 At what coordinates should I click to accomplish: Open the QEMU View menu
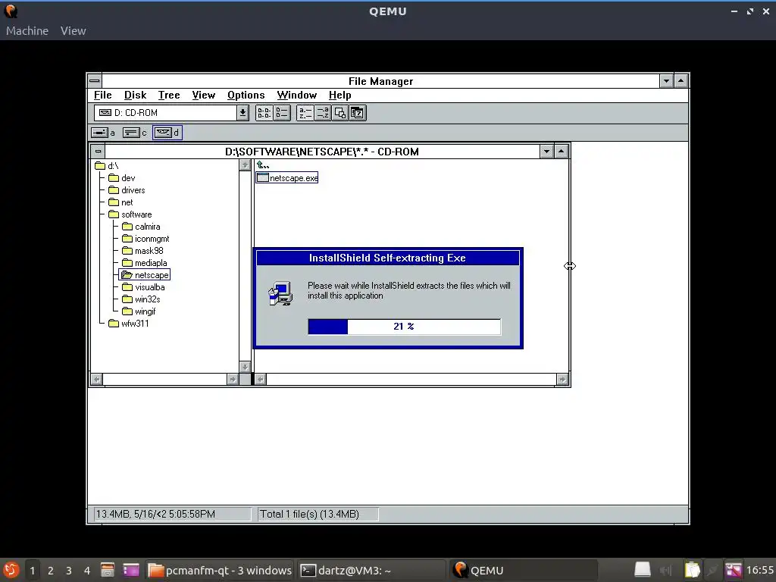74,30
